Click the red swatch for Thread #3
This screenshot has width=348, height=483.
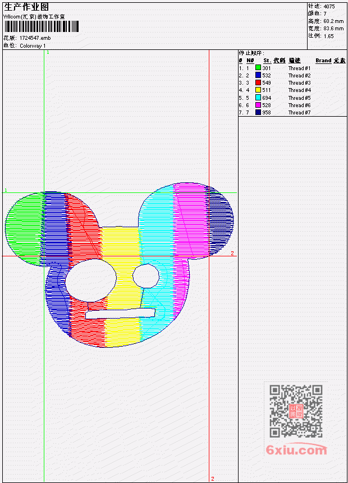click(258, 82)
